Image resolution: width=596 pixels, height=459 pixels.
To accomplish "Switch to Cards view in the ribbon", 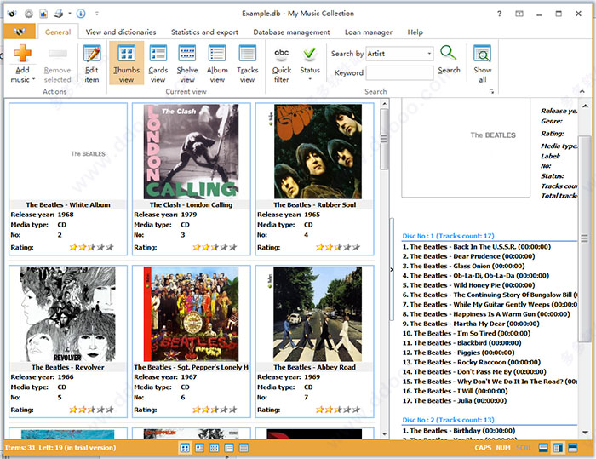I will [x=158, y=63].
